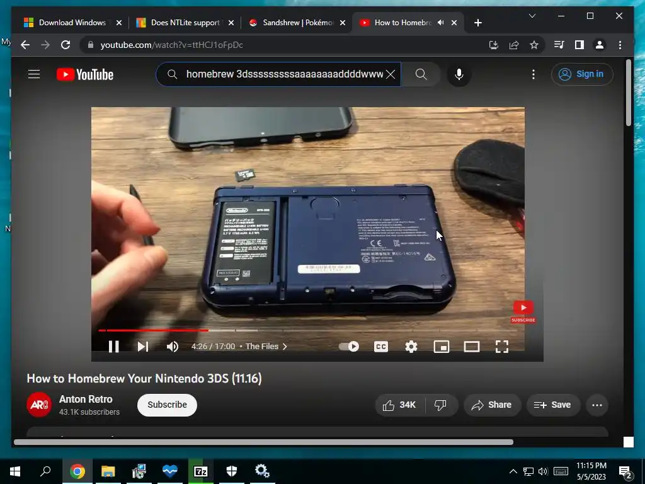Open the notification center
The height and width of the screenshot is (484, 645).
pyautogui.click(x=625, y=472)
